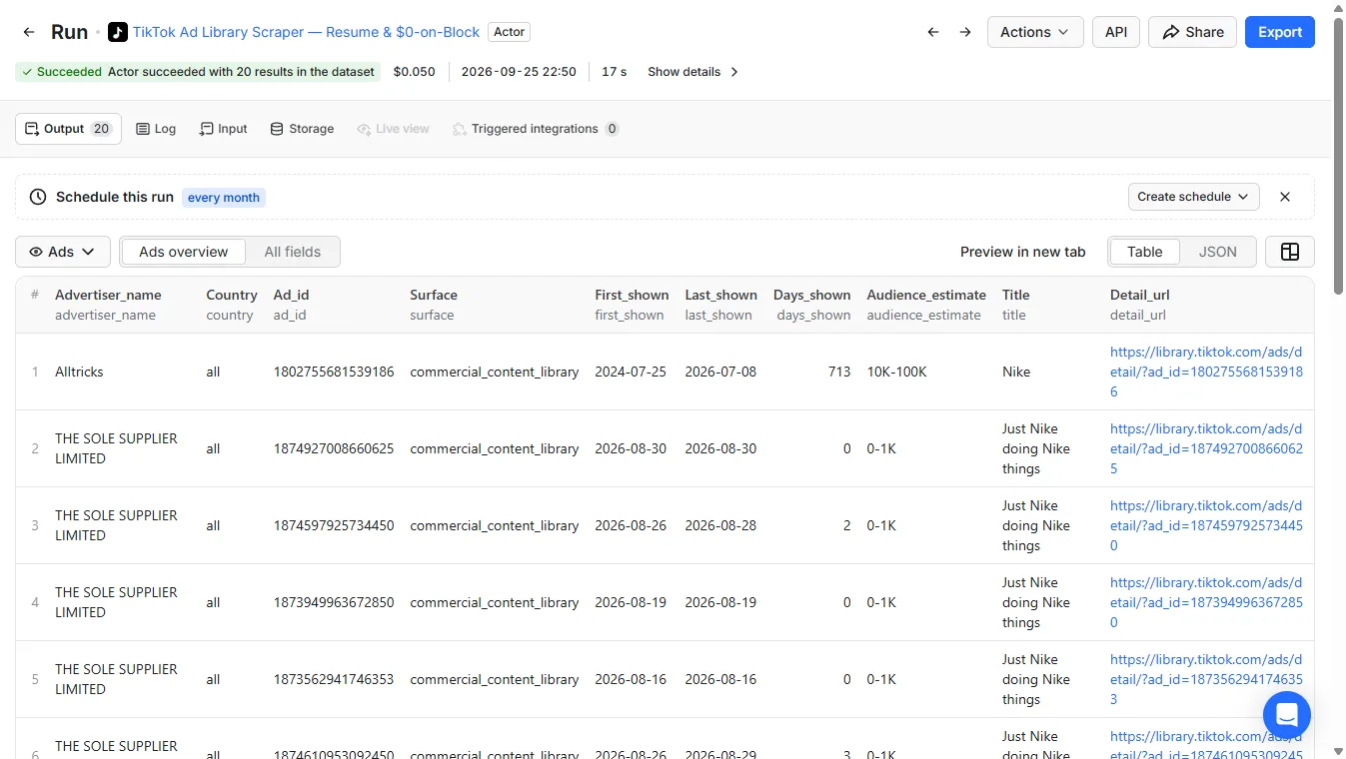Open the Ads view dropdown
Image resolution: width=1346 pixels, height=759 pixels.
click(x=63, y=252)
